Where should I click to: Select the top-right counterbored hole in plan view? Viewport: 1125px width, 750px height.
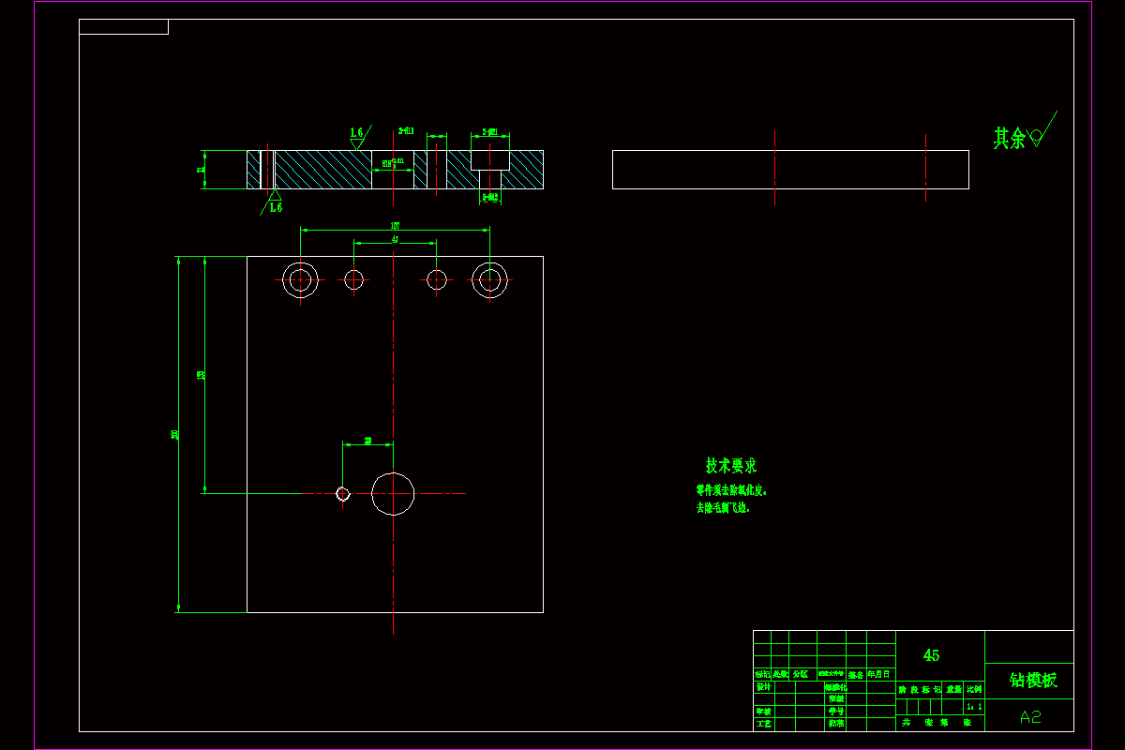tap(489, 279)
